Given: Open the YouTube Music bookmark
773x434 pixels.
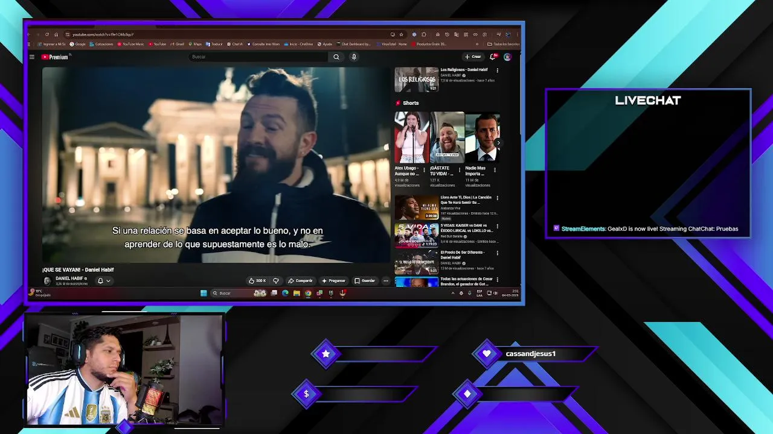Looking at the screenshot, I should (x=131, y=44).
